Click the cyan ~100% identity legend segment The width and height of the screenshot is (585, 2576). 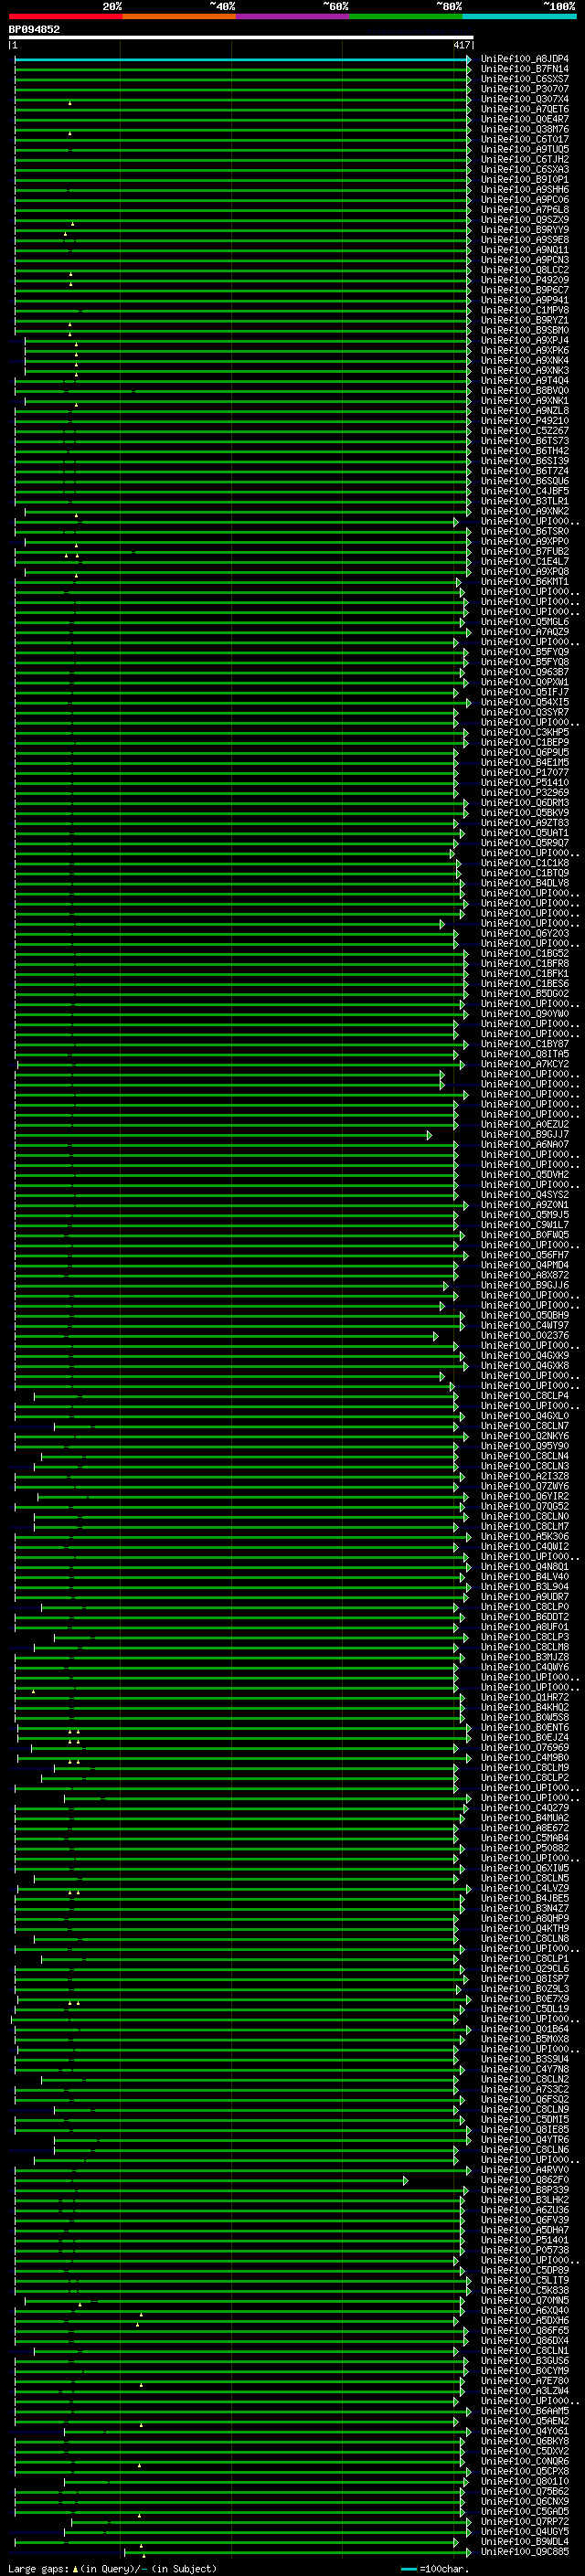tap(519, 16)
